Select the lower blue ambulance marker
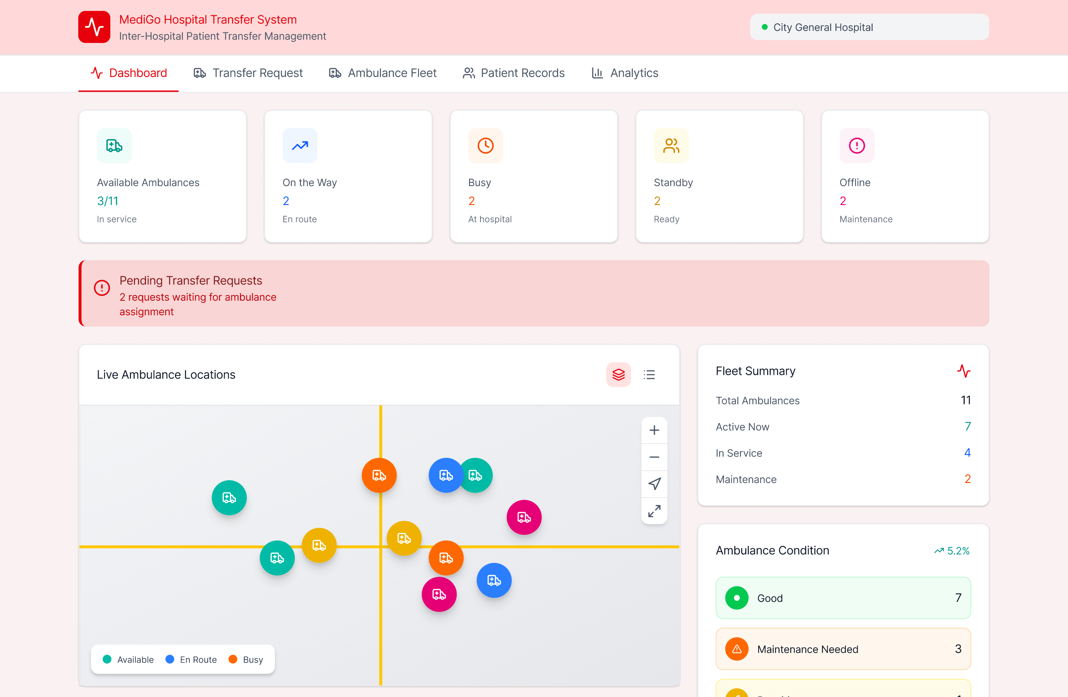 click(494, 580)
